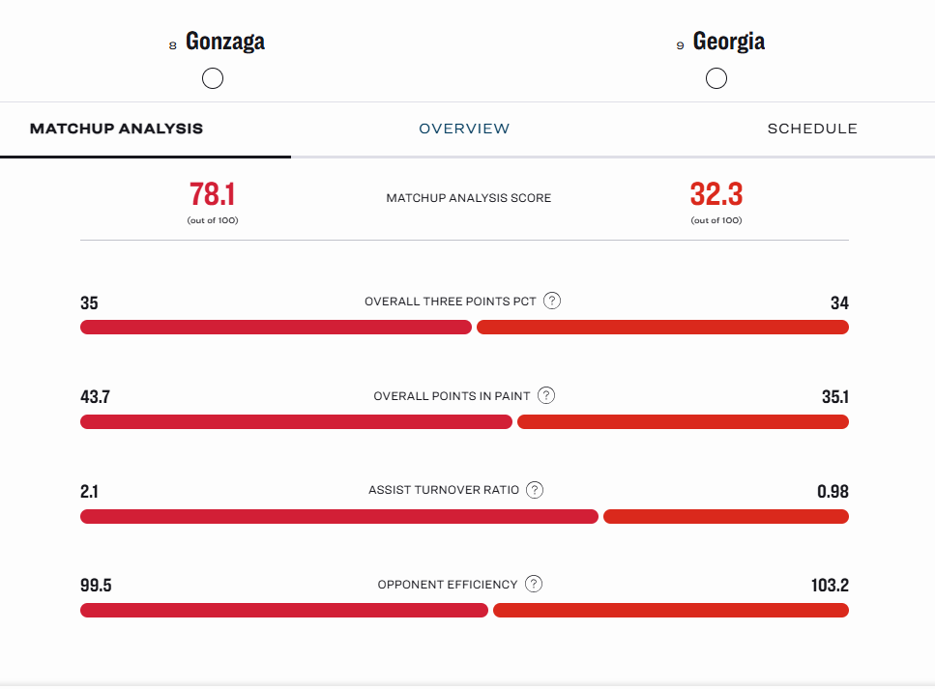Click Gonzaga's 78.1 matchup analysis score
This screenshot has height=689, width=935.
[x=213, y=194]
